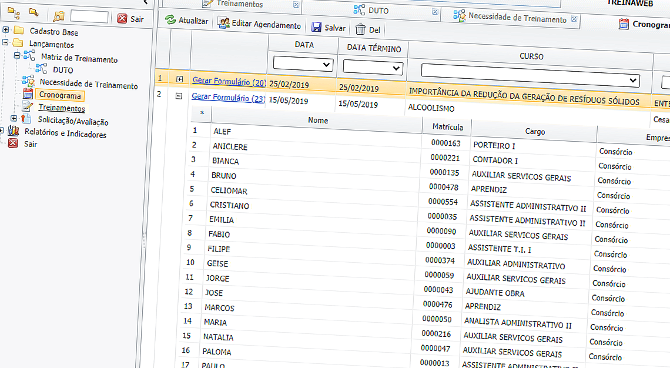Collapse grid row 2 details

pyautogui.click(x=179, y=95)
